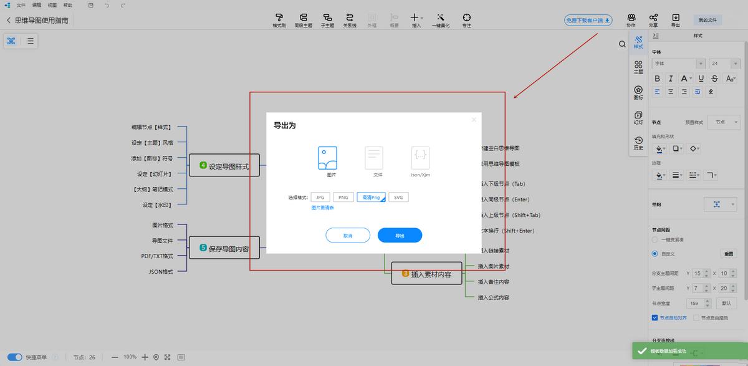Open the font family (字体) dropdown
The image size is (748, 366).
(678, 64)
